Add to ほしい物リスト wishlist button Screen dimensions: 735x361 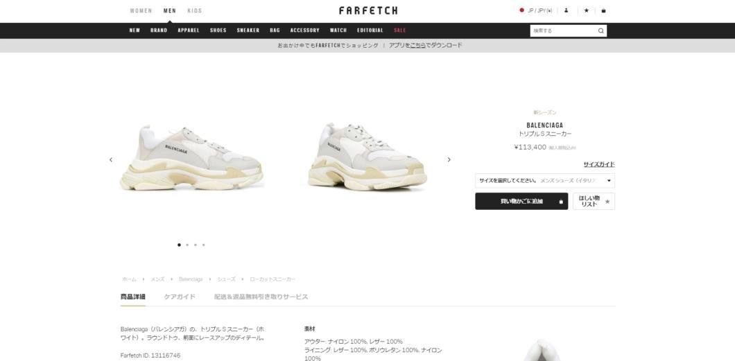594,202
